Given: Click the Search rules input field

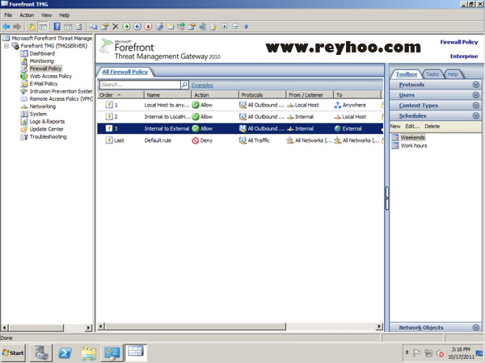Looking at the screenshot, I should pyautogui.click(x=140, y=85).
